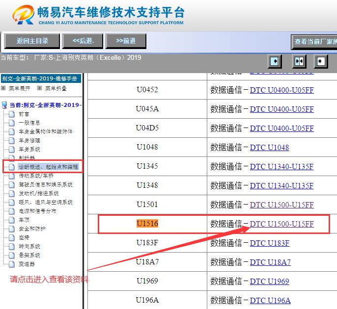This screenshot has height=309, width=337.
Task: Click the page icon next to 转向系统
Action: click(x=12, y=246)
